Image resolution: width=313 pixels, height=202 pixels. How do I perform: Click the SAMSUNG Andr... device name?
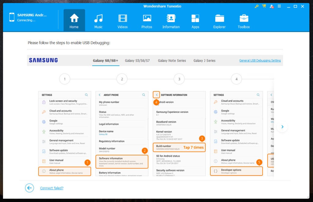[32, 15]
